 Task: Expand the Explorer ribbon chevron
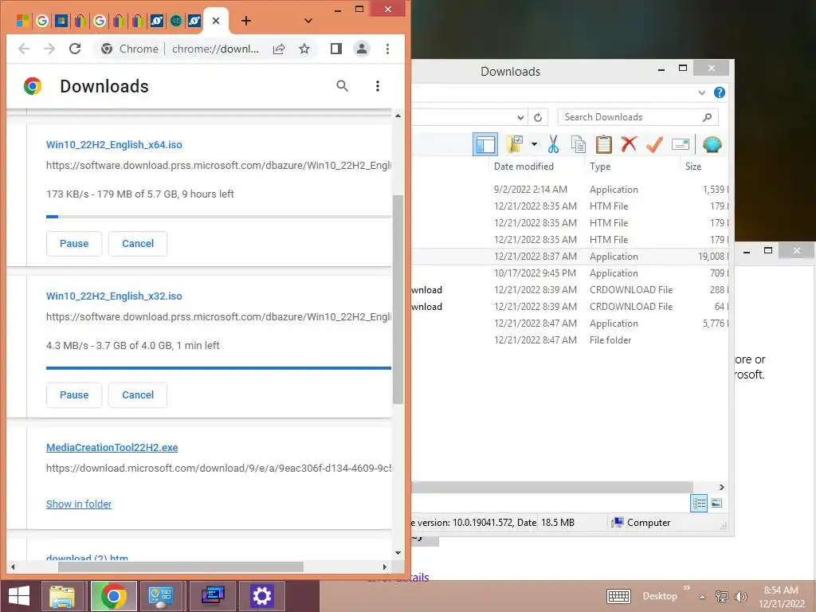coord(701,92)
